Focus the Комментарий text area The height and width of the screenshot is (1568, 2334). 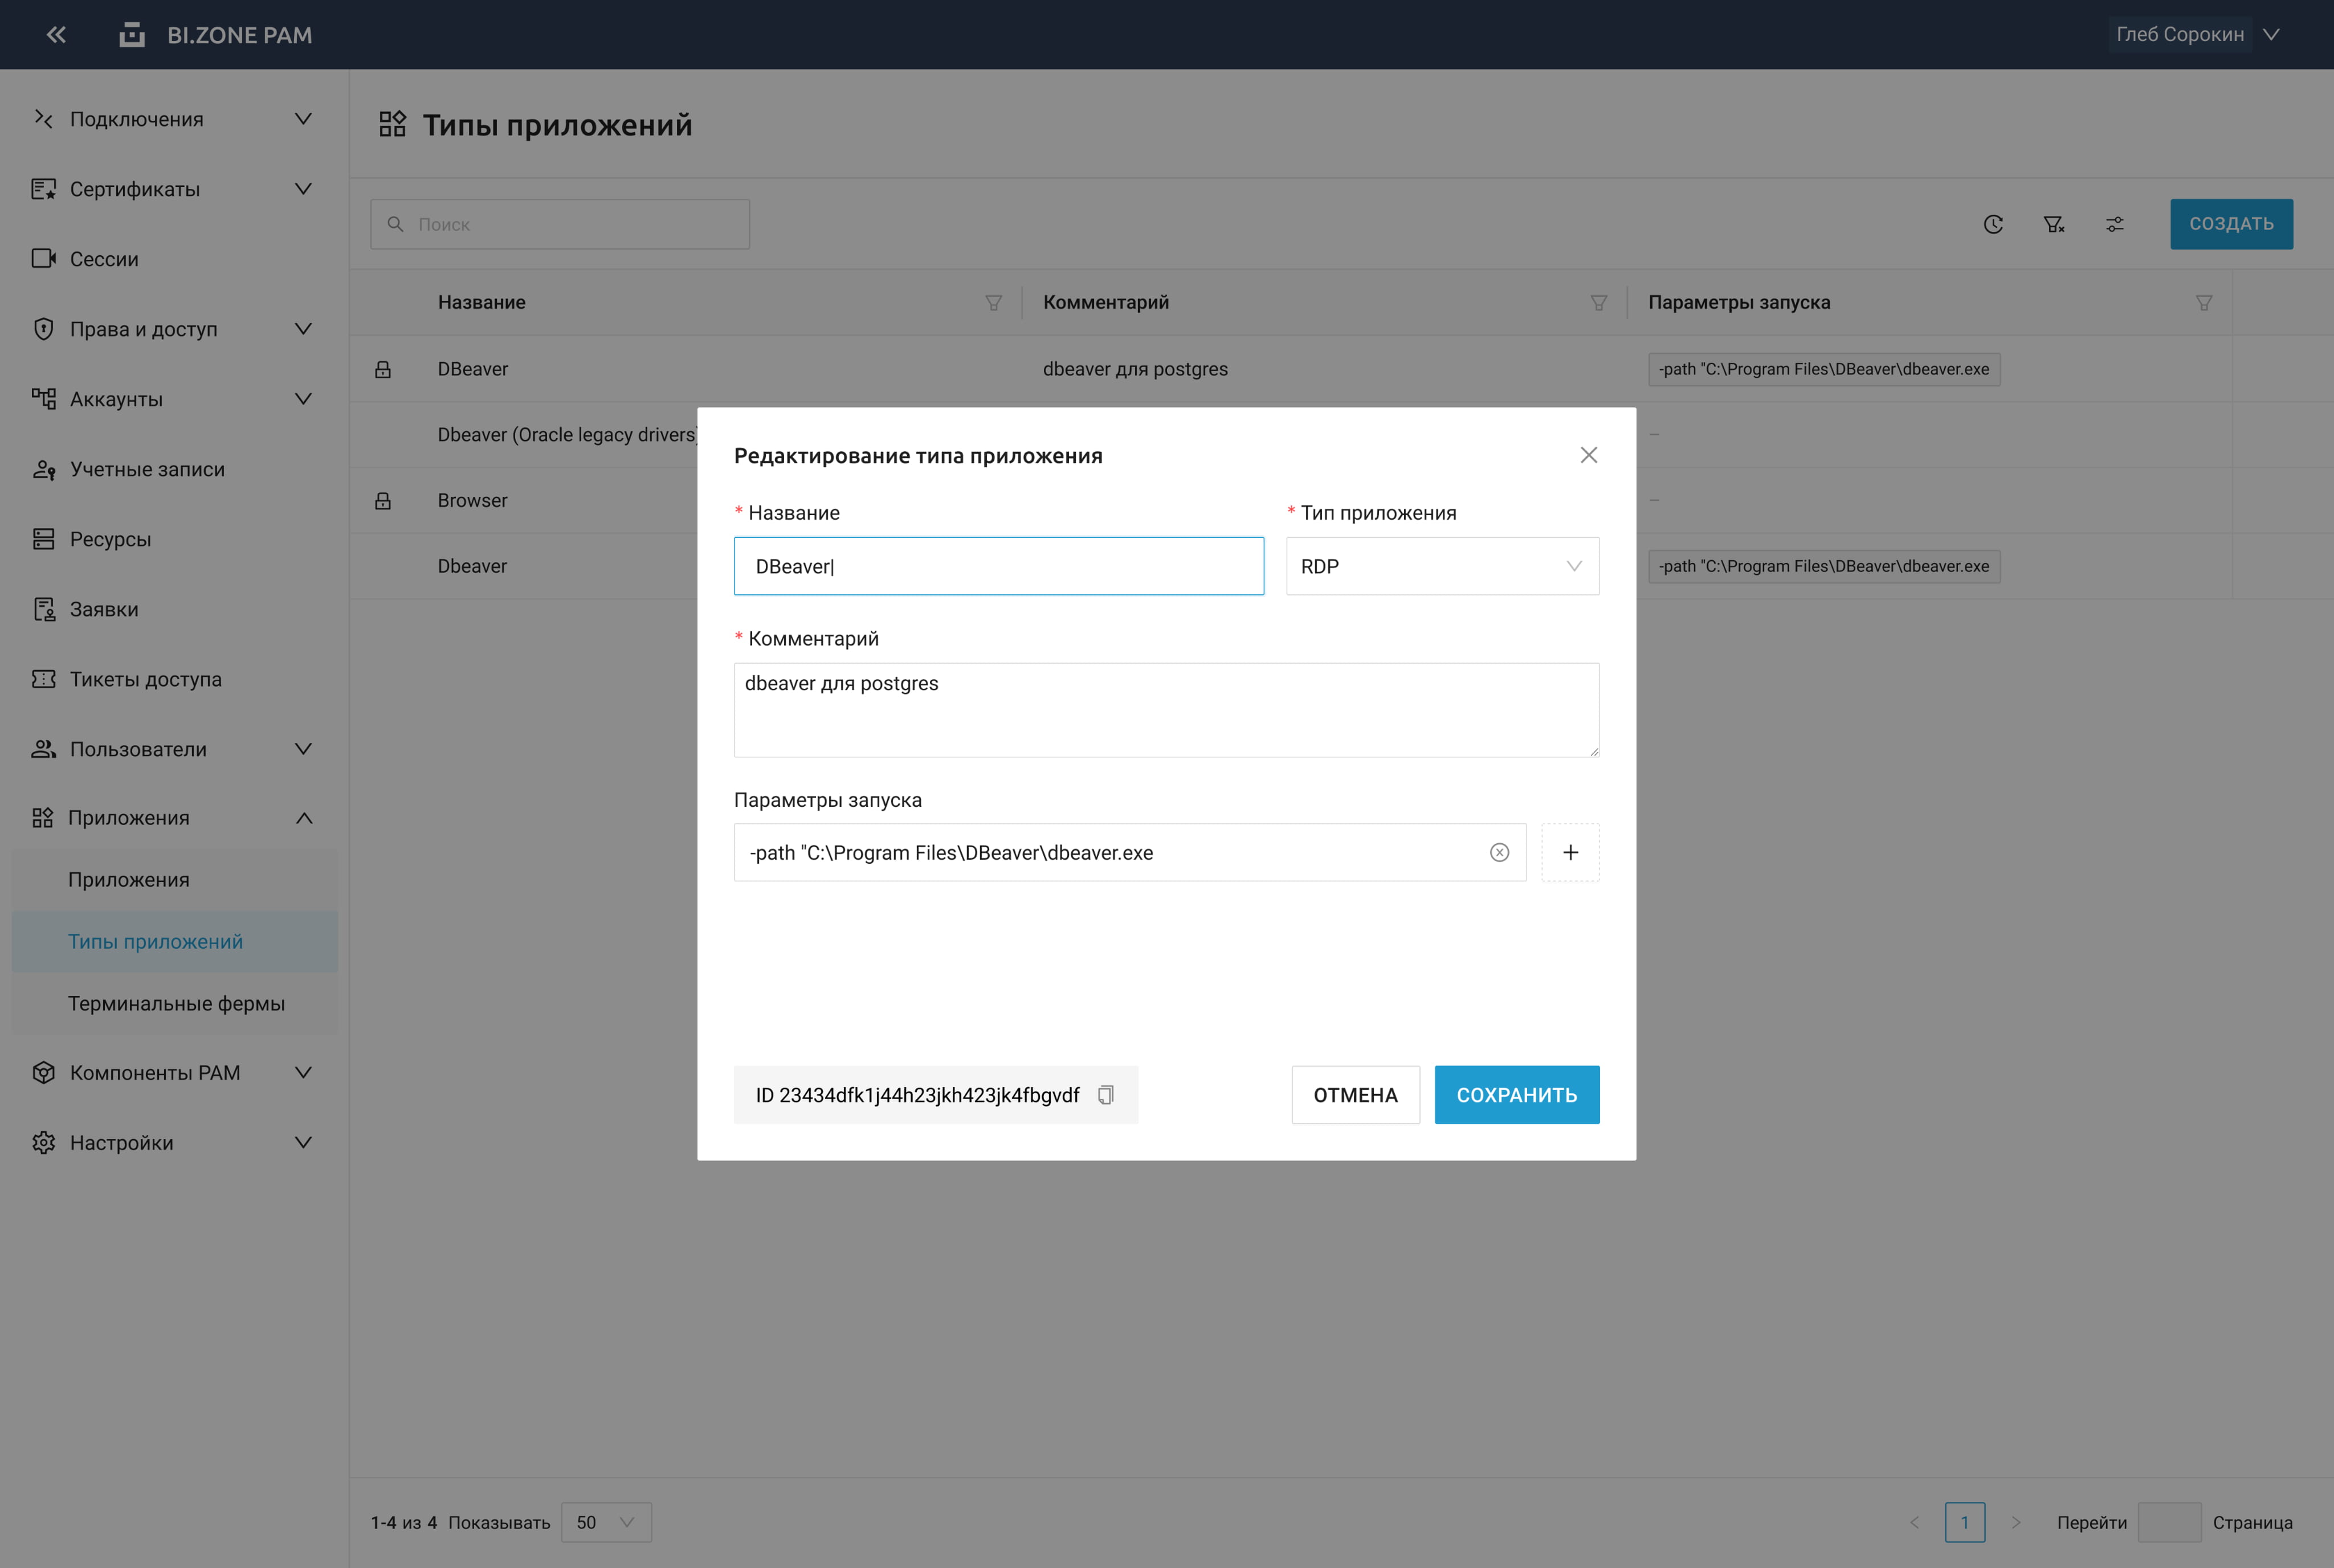point(1166,710)
